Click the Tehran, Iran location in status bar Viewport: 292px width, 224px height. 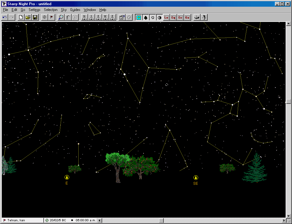[16, 220]
